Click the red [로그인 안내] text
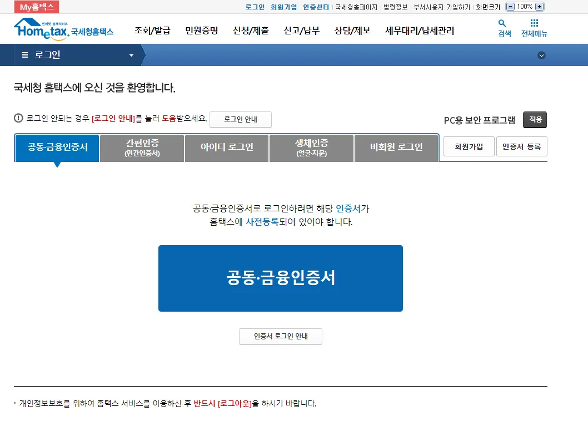Screen dimensions: 588x437 pyautogui.click(x=113, y=119)
